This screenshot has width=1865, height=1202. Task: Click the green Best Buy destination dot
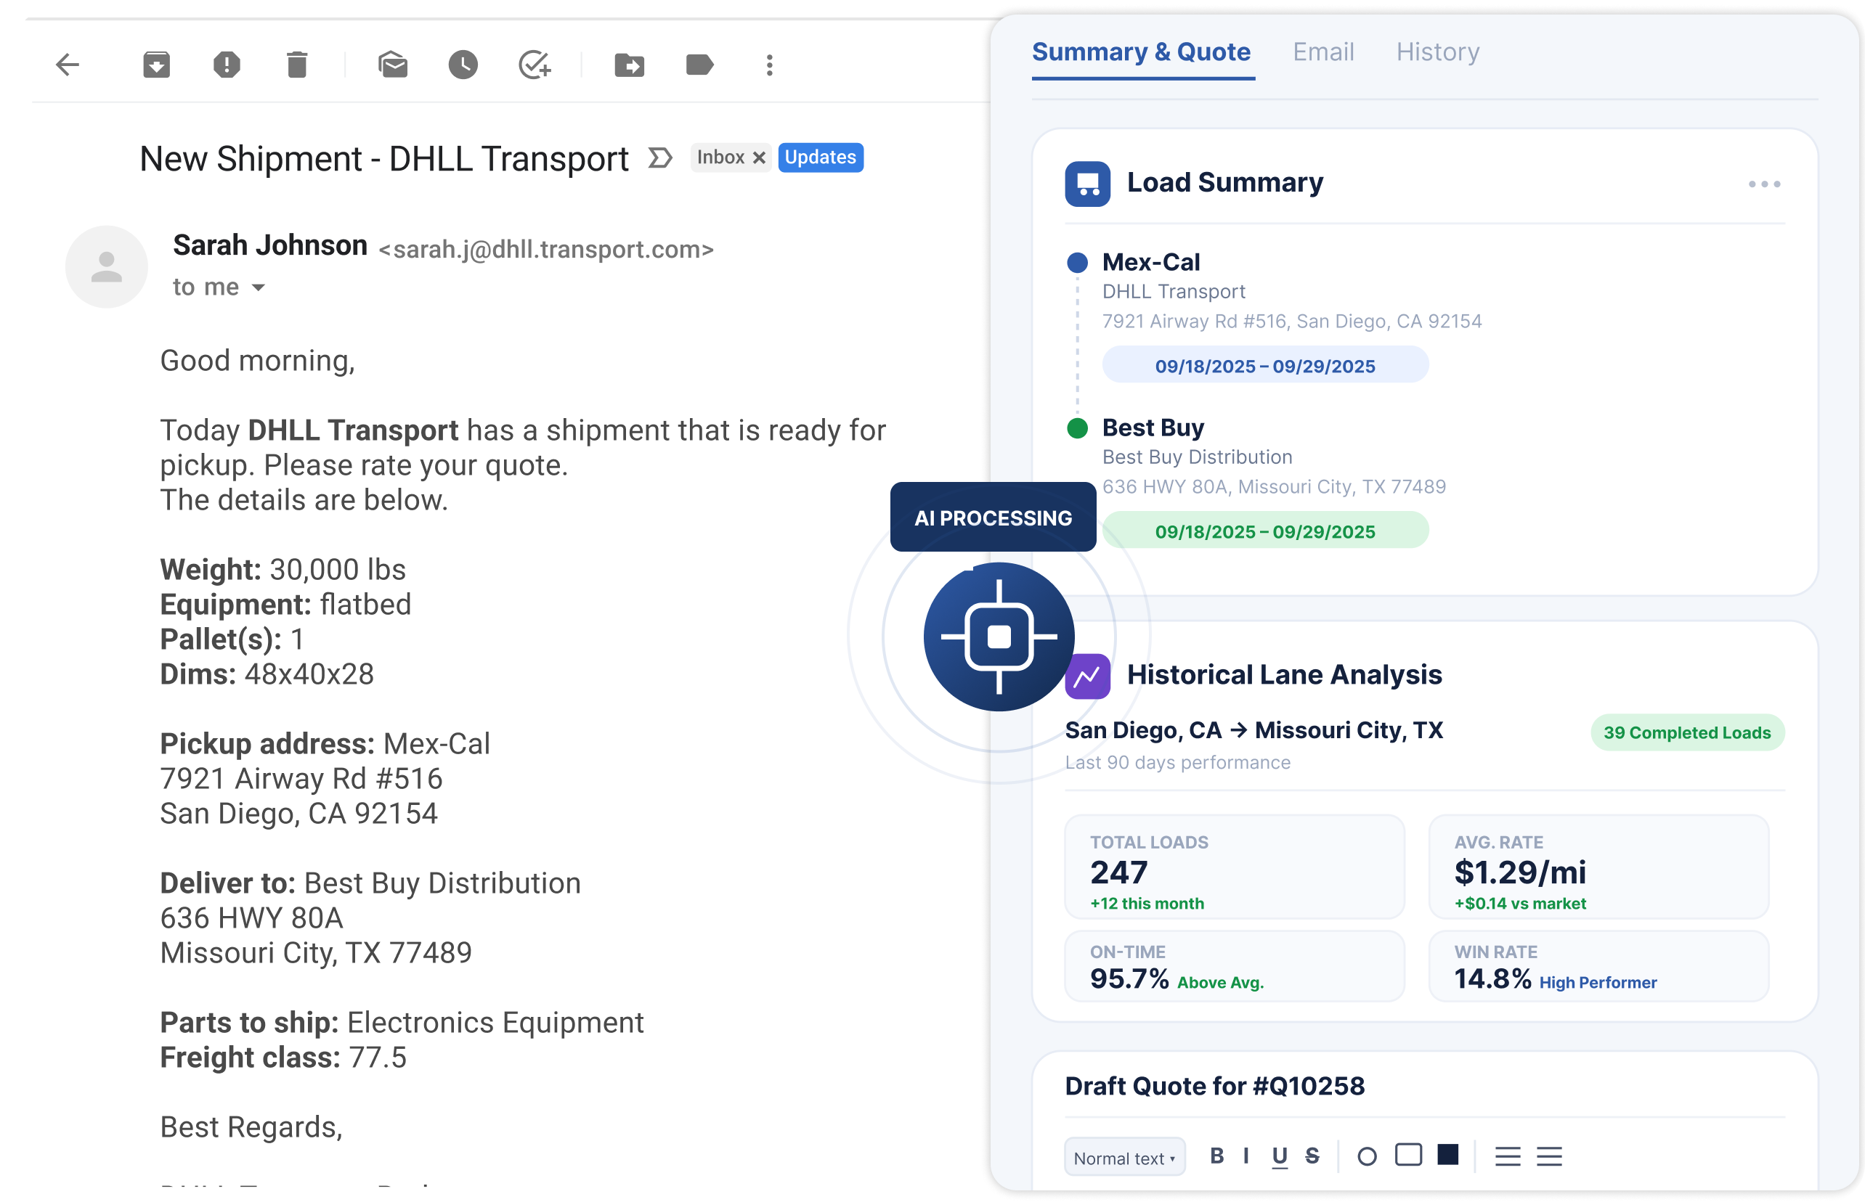(1077, 428)
